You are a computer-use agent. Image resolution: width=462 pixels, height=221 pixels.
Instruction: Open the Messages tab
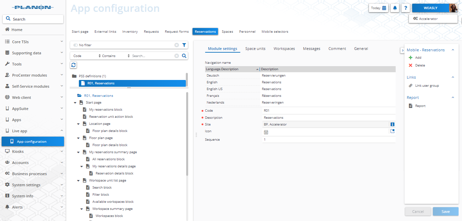pyautogui.click(x=311, y=48)
